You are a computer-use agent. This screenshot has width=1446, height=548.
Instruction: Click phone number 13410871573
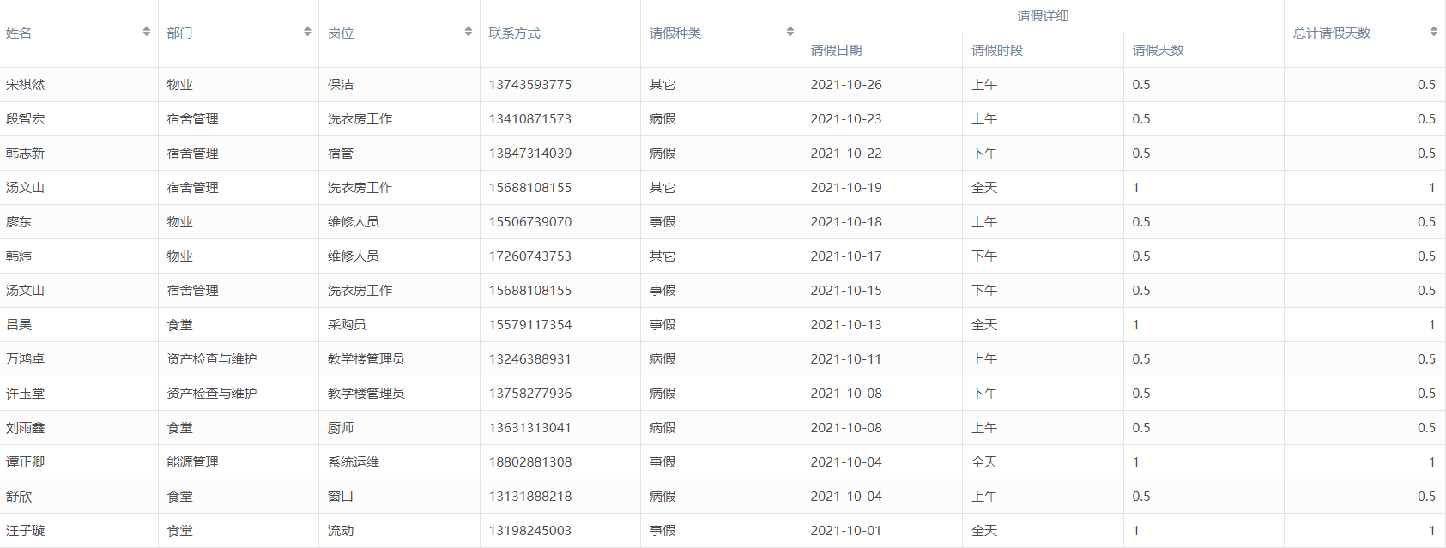530,119
